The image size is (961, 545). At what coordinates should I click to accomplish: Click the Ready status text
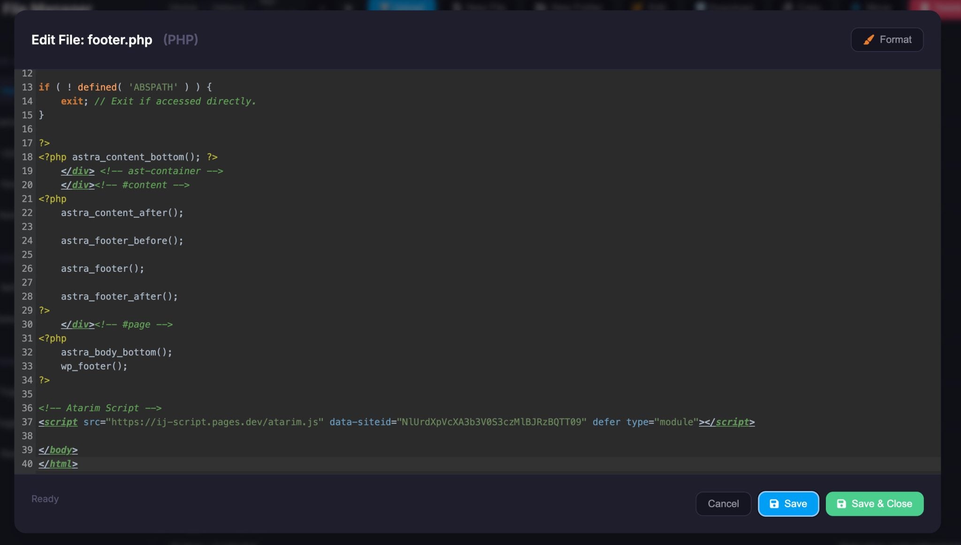click(x=45, y=499)
